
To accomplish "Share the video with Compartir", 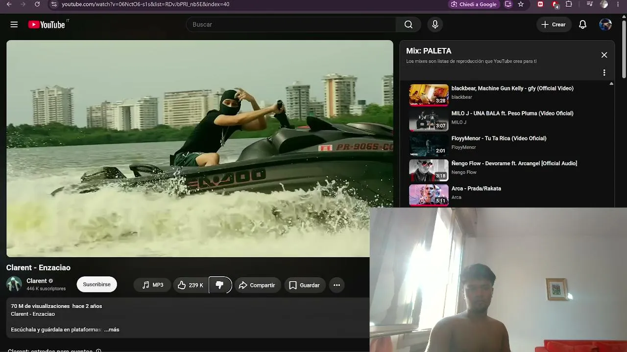I will pos(257,285).
